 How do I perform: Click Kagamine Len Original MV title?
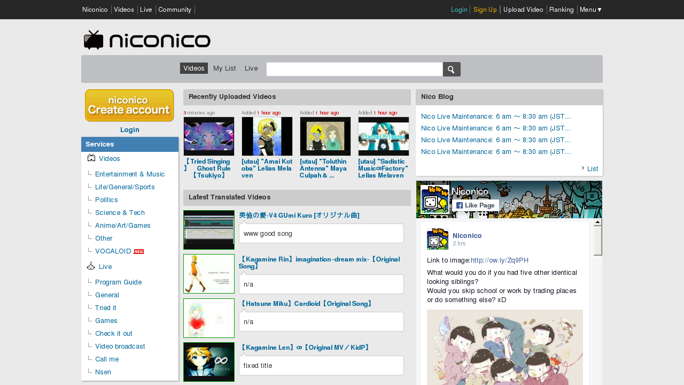click(x=305, y=348)
